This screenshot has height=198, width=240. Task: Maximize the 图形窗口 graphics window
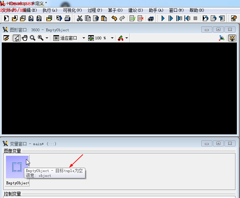point(218,30)
